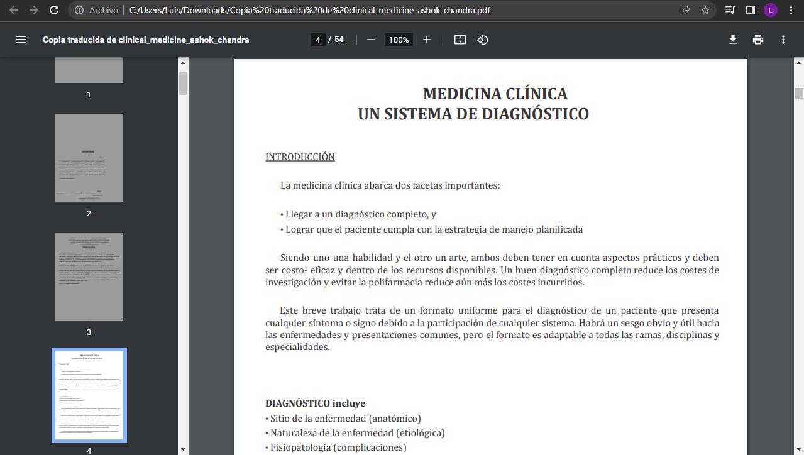Select page 2 thumbnail
This screenshot has width=804, height=455.
click(89, 158)
